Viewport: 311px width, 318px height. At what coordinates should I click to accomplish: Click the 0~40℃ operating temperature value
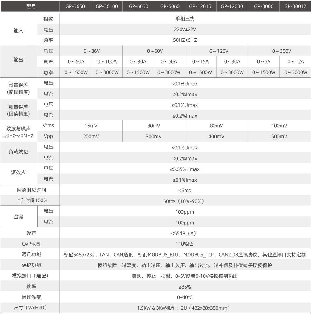[185, 297]
